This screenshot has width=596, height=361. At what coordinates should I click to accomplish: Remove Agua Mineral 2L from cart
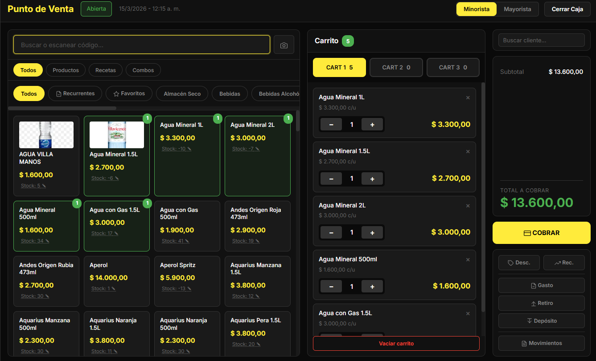tap(468, 206)
